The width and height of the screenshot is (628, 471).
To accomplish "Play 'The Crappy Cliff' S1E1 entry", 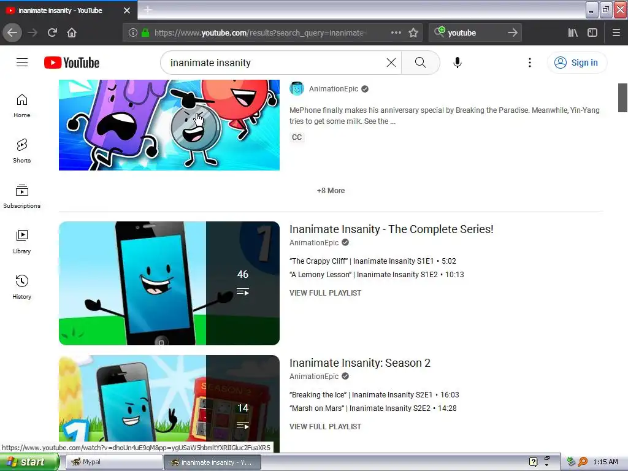I will point(372,261).
